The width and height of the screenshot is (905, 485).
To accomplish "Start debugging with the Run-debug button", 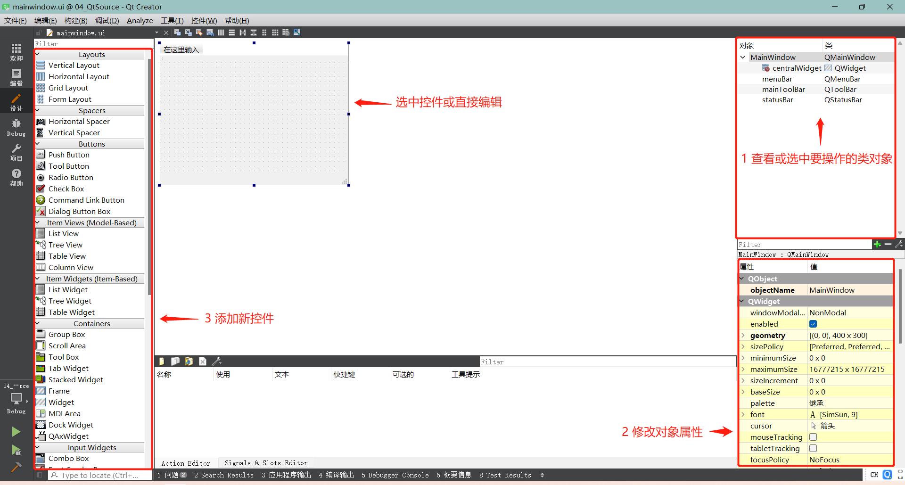I will click(x=16, y=450).
